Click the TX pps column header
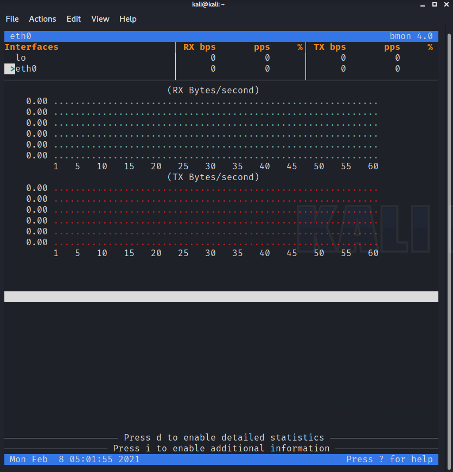Viewport: 453px width, 472px height. (392, 47)
